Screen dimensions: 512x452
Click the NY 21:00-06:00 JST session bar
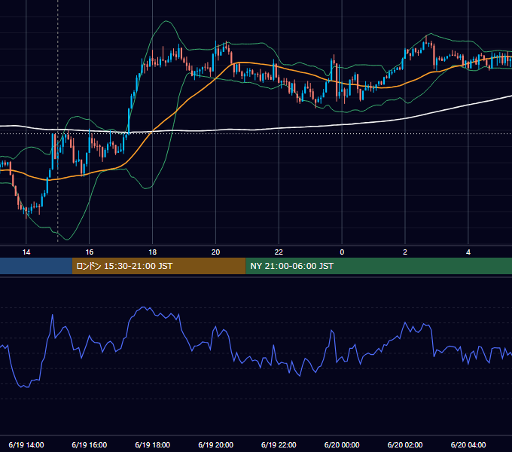pos(379,266)
